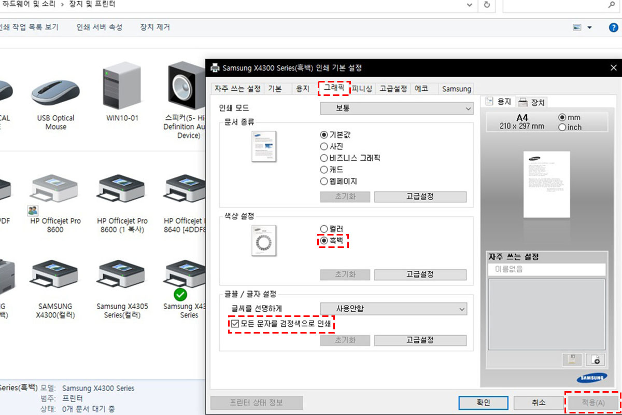Viewport: 622px width, 415px height.
Task: Choose 컬러 color setting
Action: (332, 229)
